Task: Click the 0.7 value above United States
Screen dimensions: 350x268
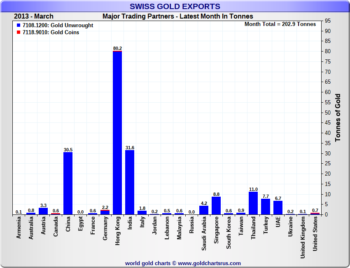Action: coord(315,210)
